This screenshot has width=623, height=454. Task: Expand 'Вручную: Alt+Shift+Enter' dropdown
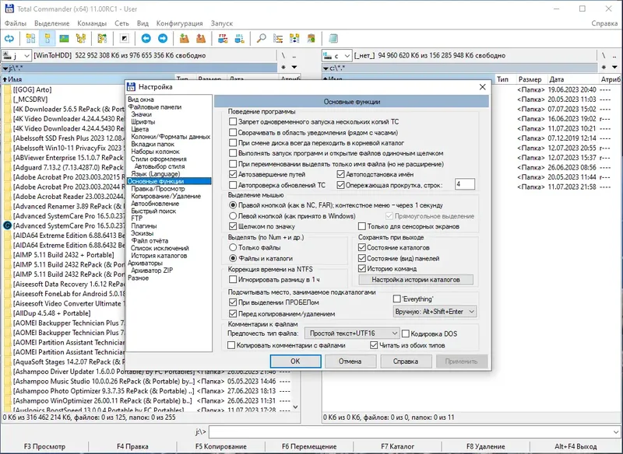(435, 311)
